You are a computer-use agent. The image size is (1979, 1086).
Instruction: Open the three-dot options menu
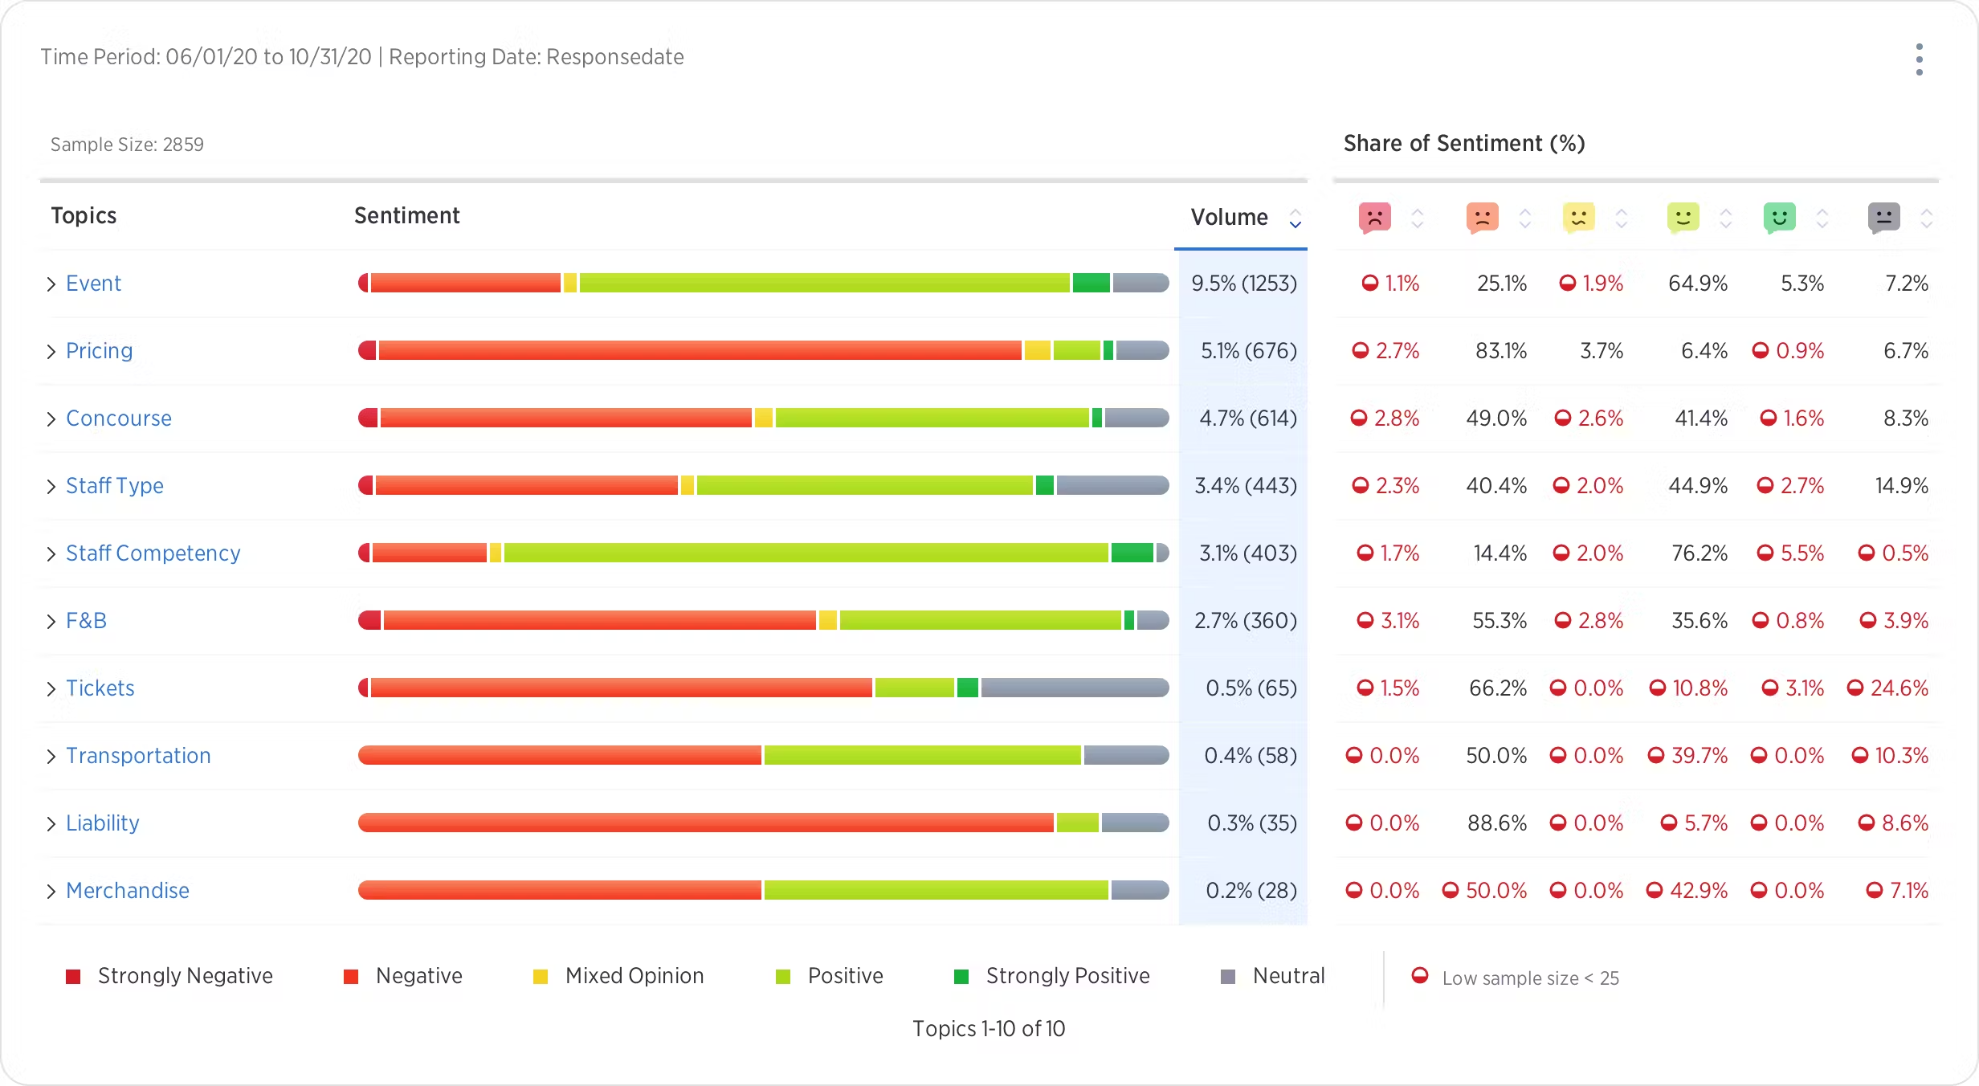click(1919, 59)
